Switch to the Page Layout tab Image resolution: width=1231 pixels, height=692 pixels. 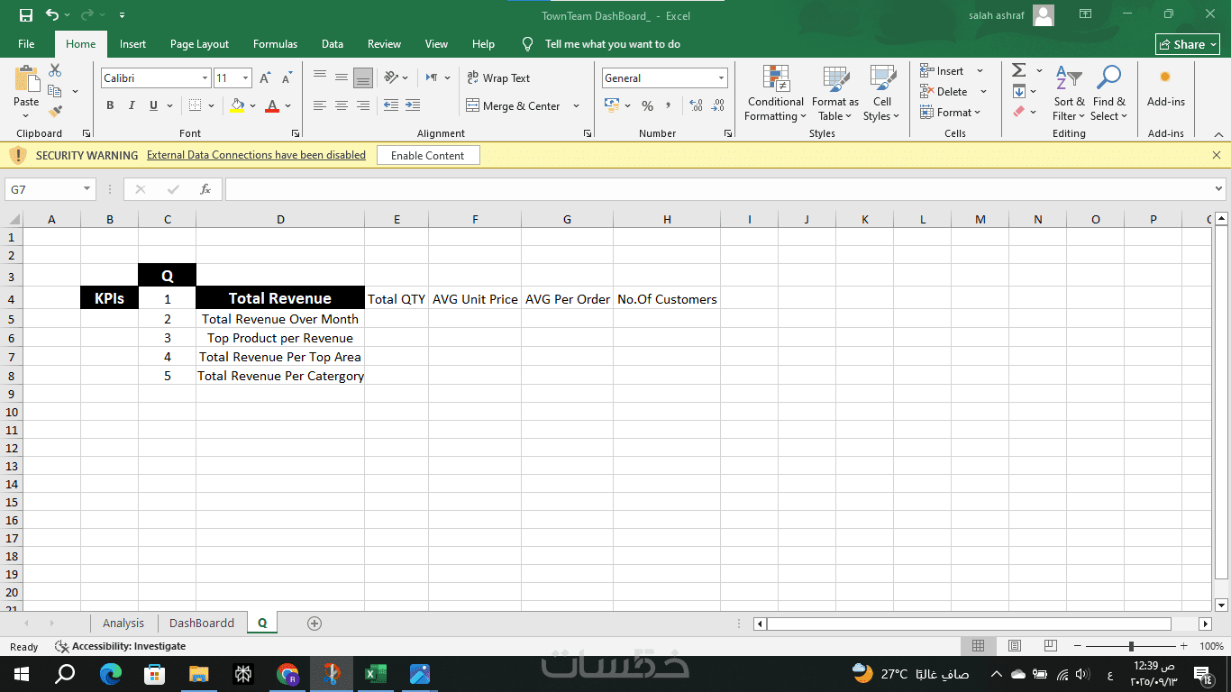click(x=199, y=43)
